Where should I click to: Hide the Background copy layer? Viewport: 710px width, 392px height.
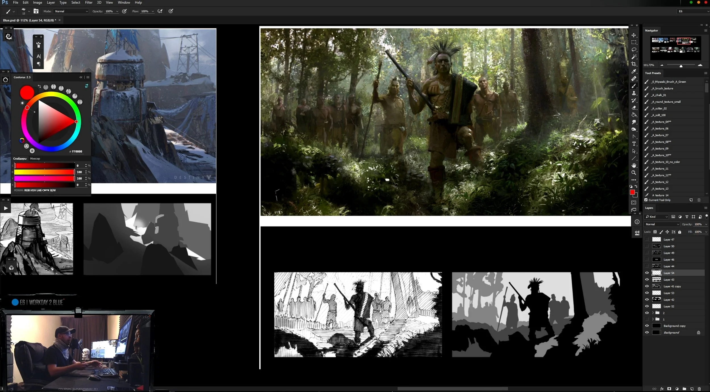(647, 326)
